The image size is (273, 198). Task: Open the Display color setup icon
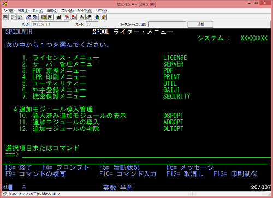(x=44, y=17)
